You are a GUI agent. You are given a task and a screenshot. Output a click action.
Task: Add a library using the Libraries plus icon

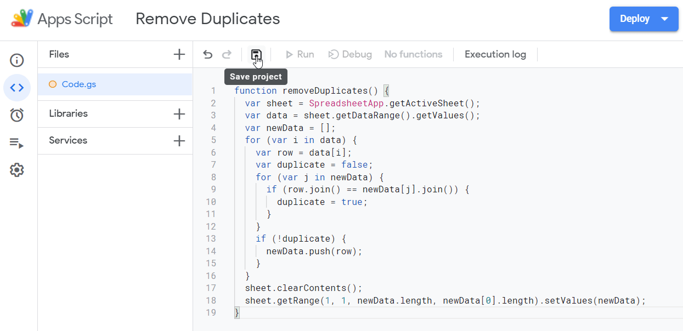pyautogui.click(x=179, y=113)
